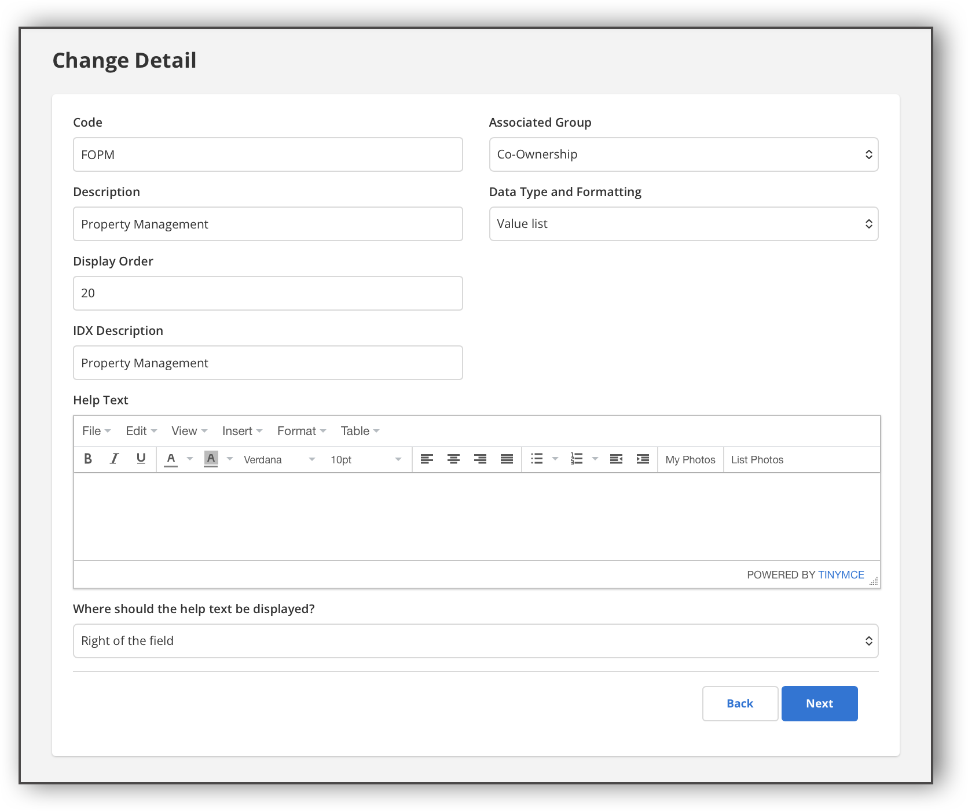Toggle italic formatting in Help Text editor
Viewport: 968px width, 811px height.
(115, 459)
